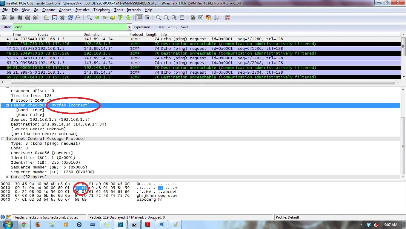Save the current display filter
Screen dimensions: 406x229
[x=185, y=27]
